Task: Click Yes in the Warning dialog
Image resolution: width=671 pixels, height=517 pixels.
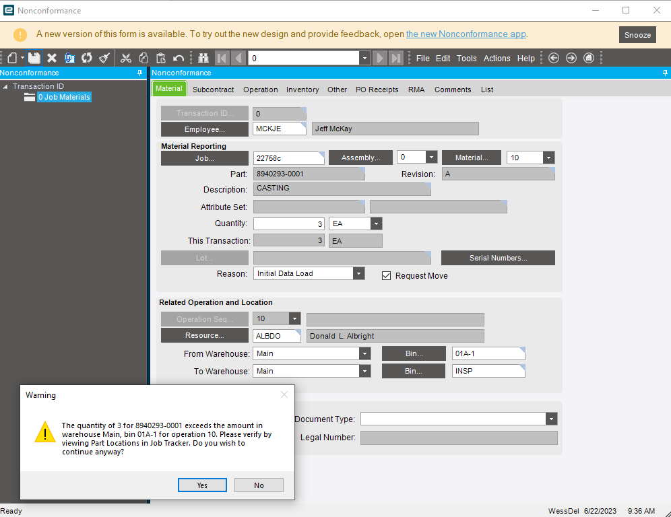Action: point(202,485)
